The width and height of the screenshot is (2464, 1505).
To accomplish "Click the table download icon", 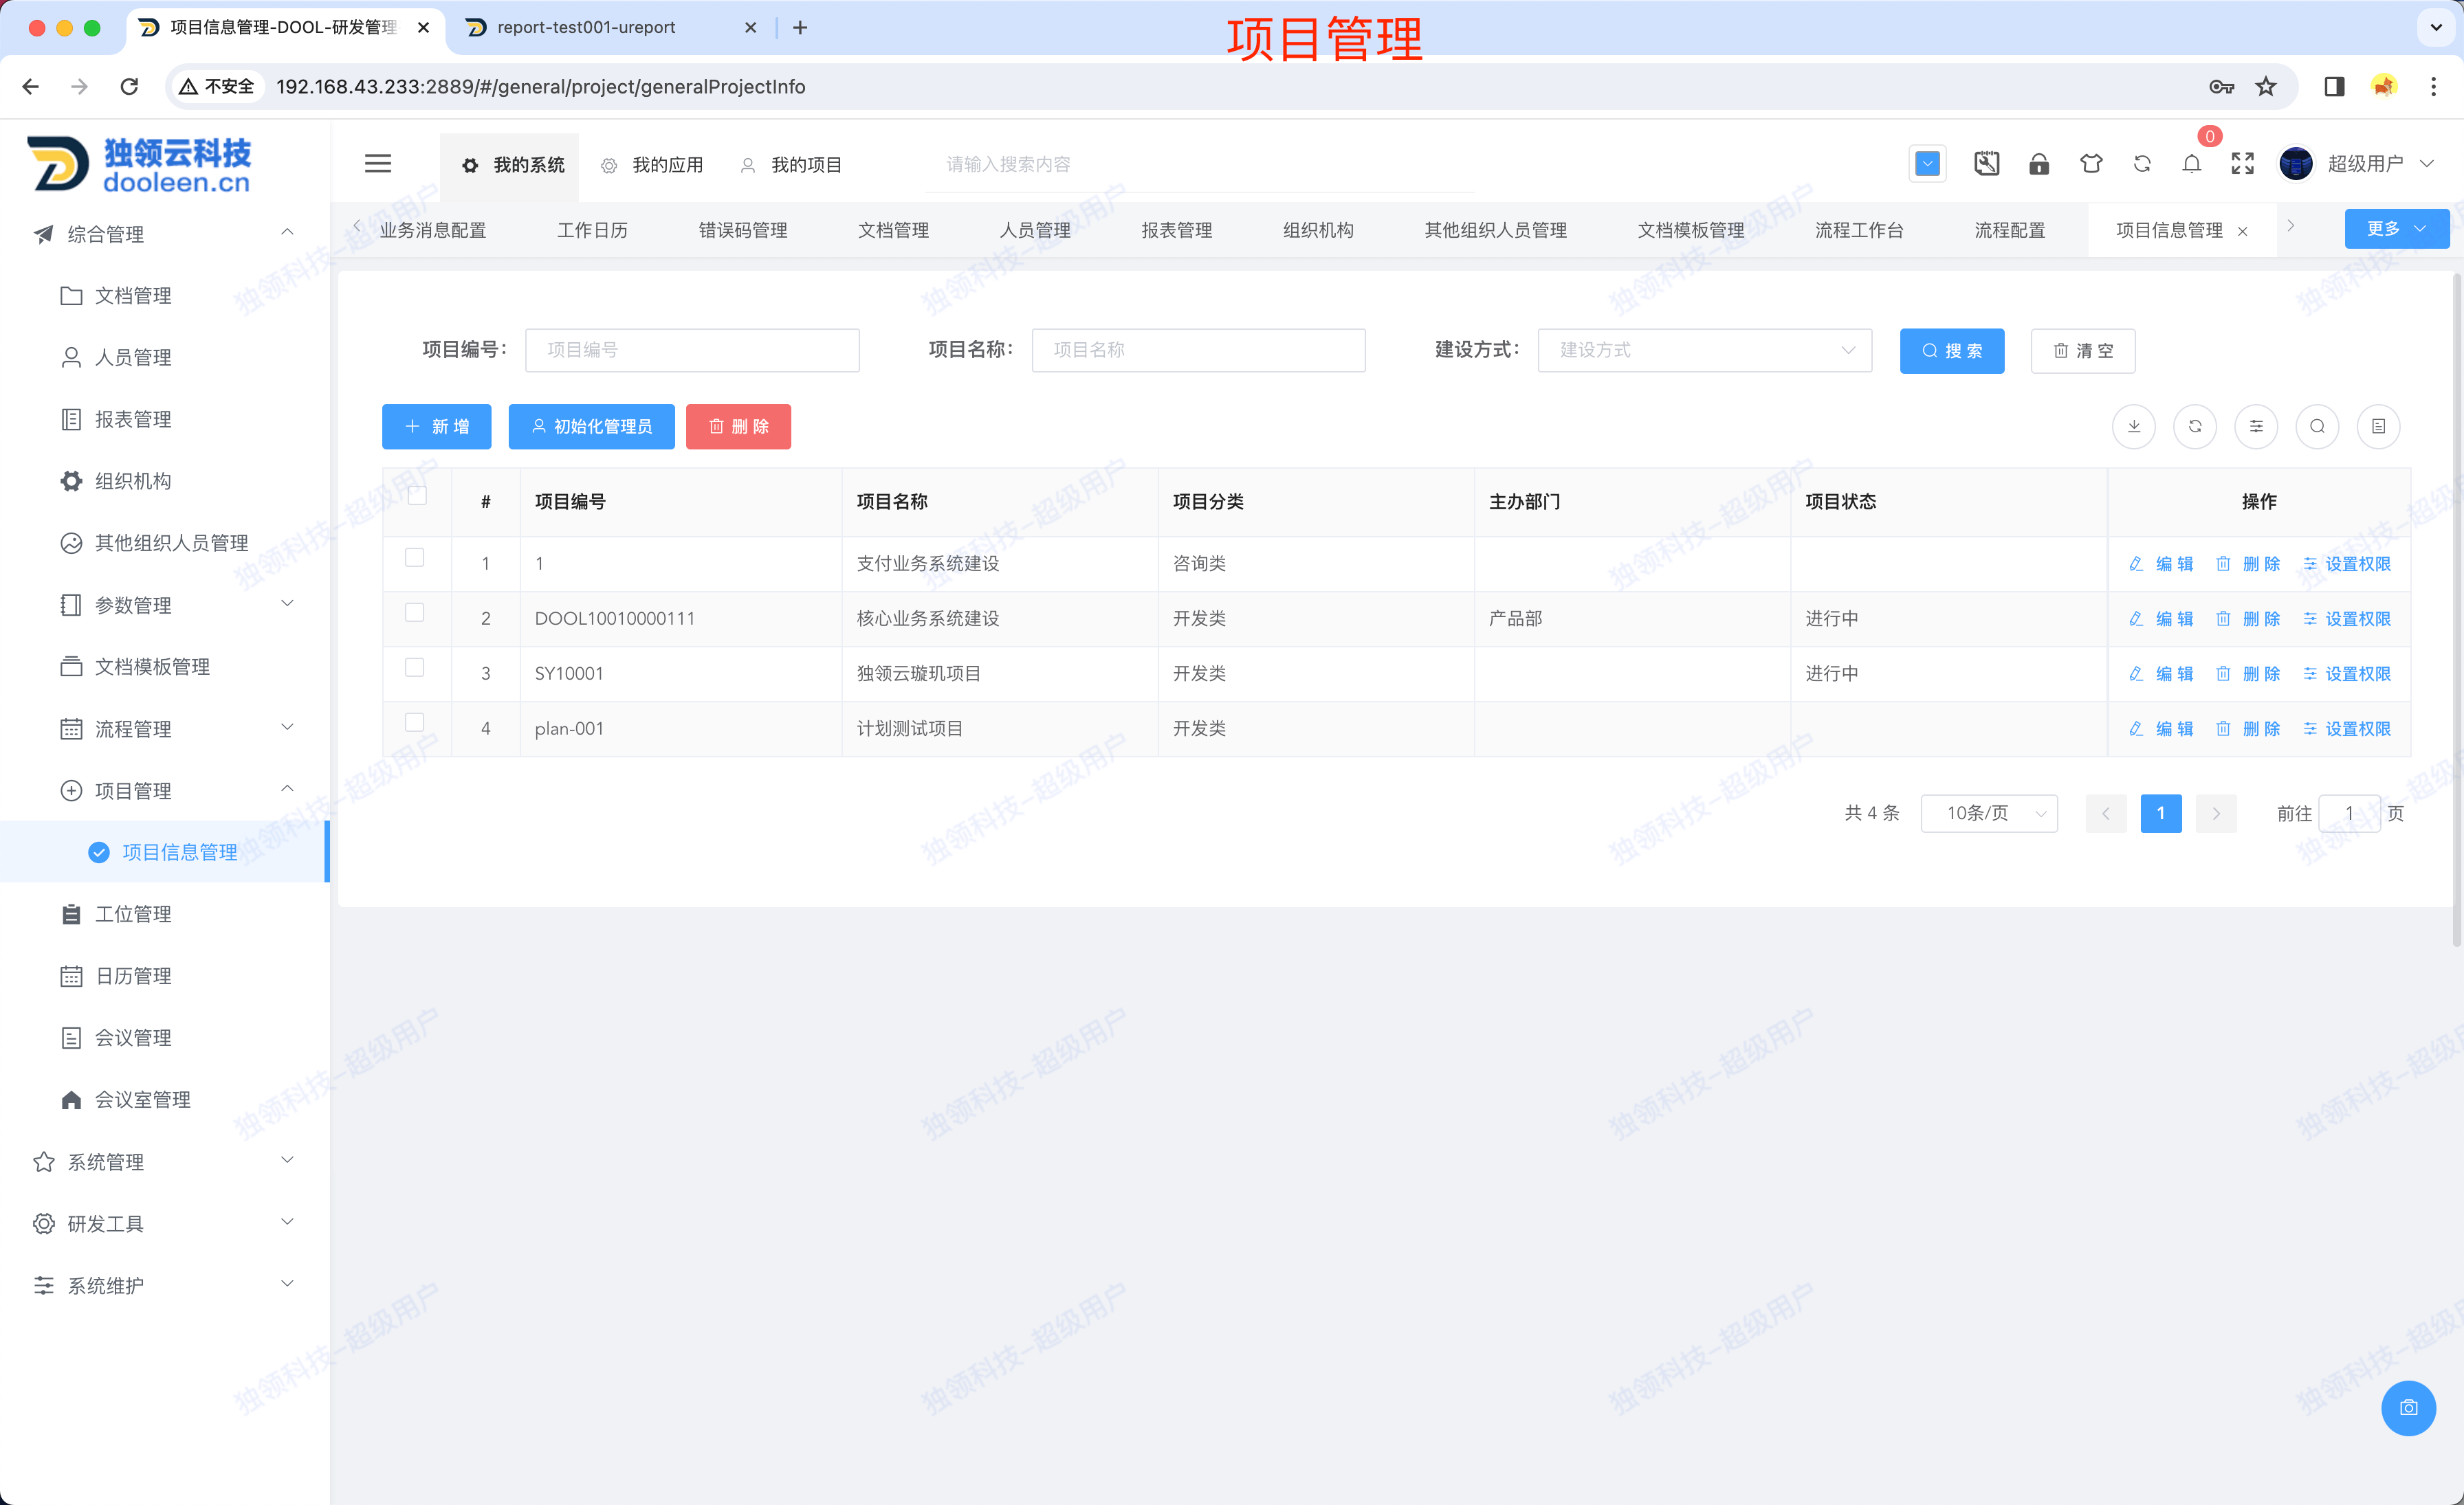I will click(x=2133, y=427).
